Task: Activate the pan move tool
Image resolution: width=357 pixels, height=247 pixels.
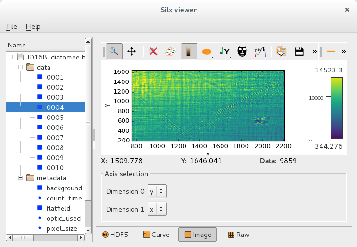Action: tap(131, 51)
